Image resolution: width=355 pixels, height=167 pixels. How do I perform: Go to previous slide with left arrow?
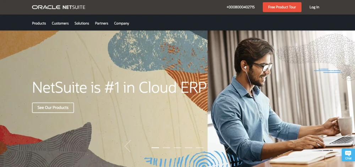pos(128,146)
